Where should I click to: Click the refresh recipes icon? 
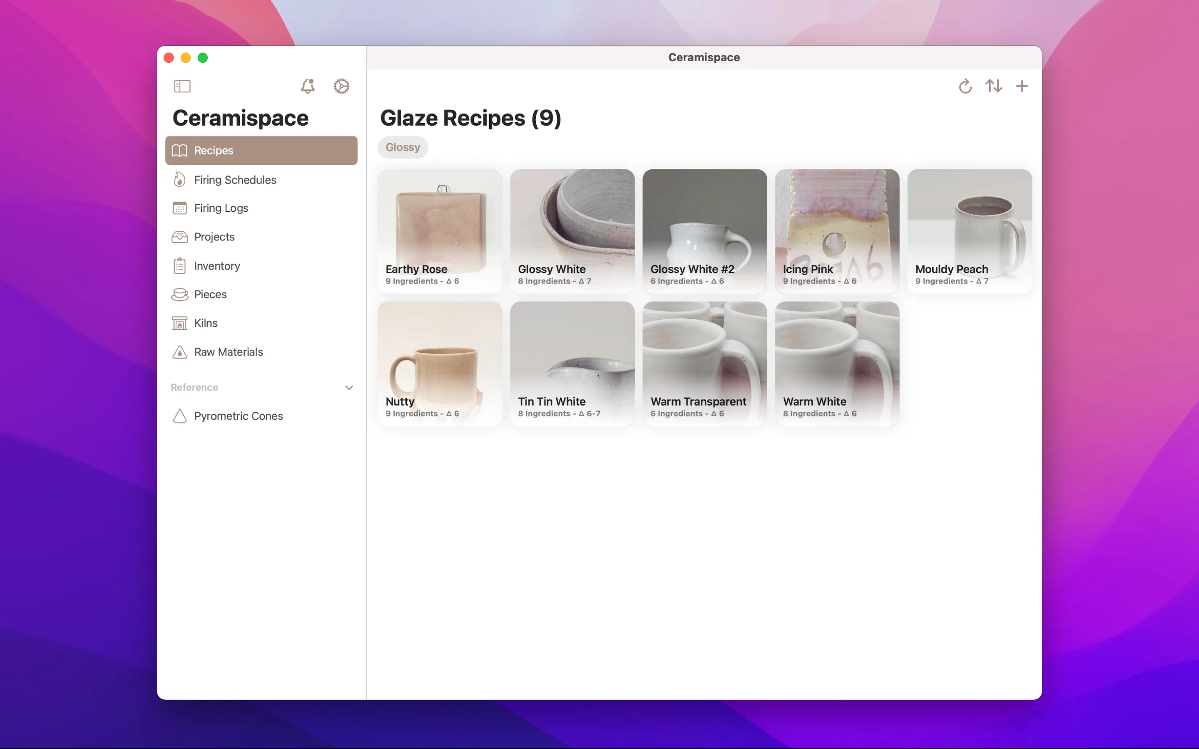click(x=965, y=86)
